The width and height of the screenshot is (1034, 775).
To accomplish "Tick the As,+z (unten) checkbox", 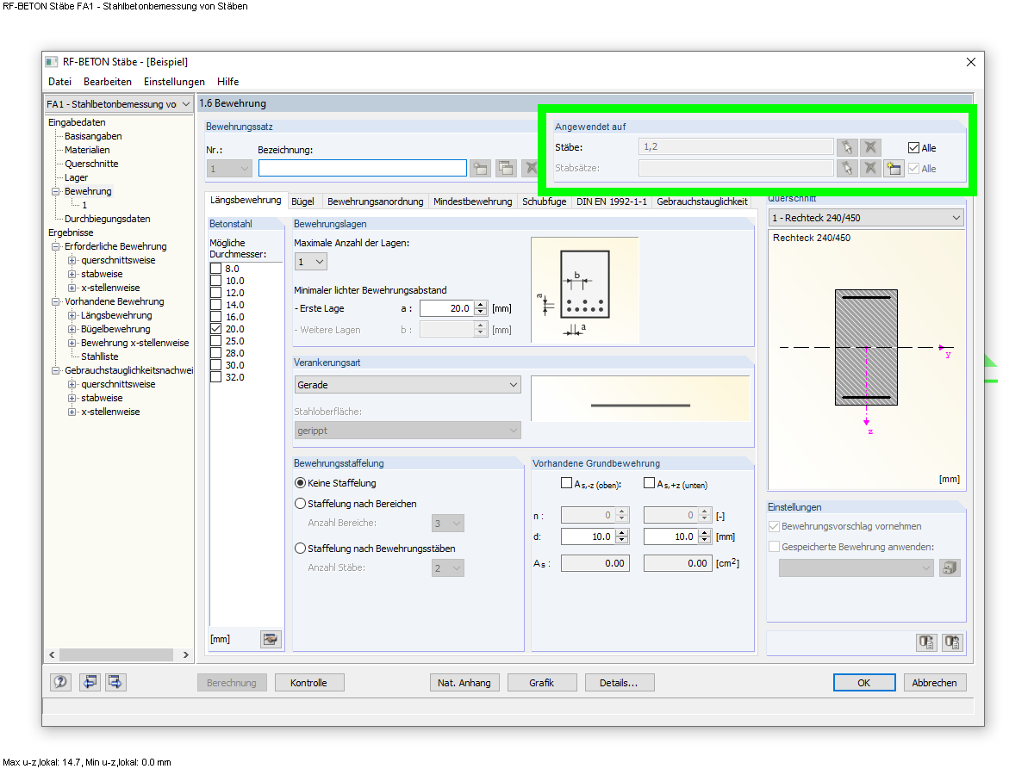I will tap(649, 483).
